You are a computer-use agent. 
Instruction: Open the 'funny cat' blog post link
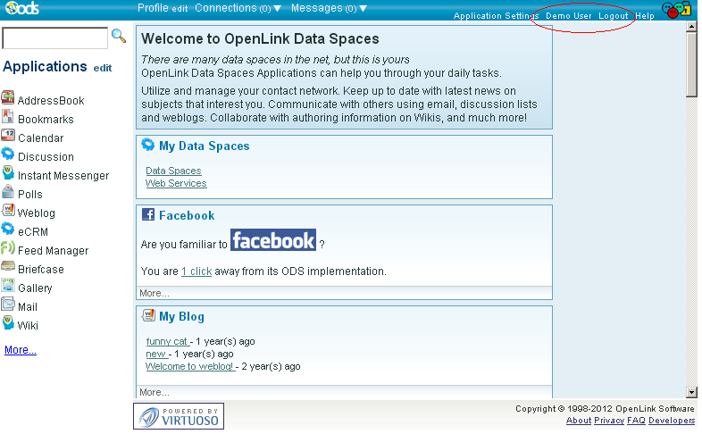tap(167, 341)
